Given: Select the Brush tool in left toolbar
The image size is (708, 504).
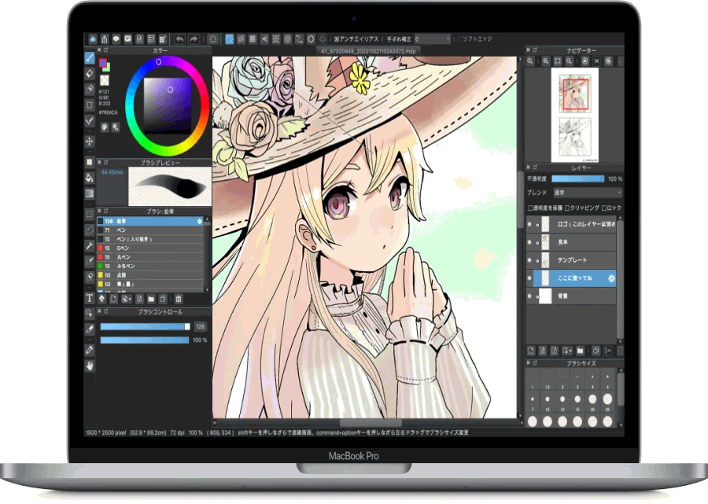Looking at the screenshot, I should (90, 57).
